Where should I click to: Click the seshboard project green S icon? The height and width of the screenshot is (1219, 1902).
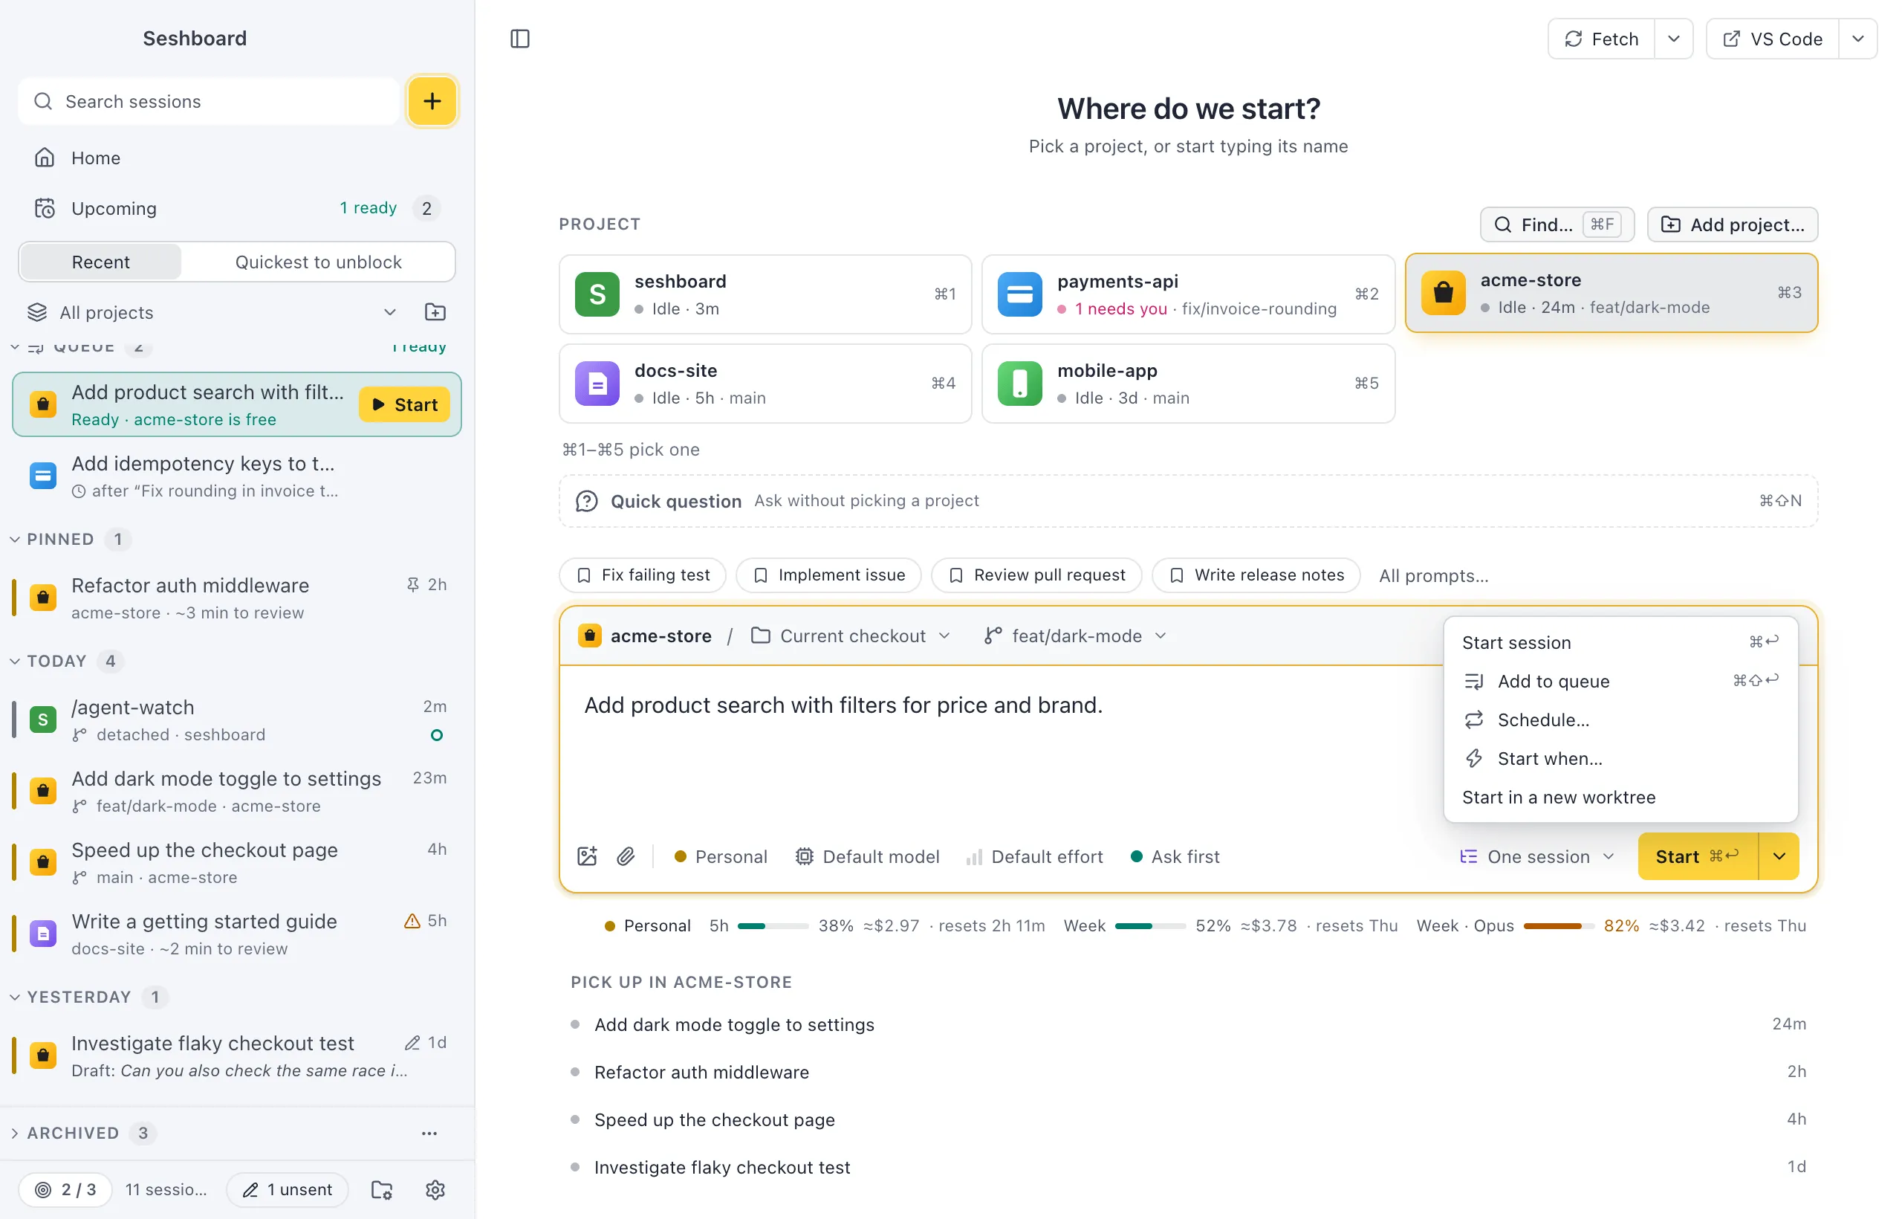click(x=597, y=294)
